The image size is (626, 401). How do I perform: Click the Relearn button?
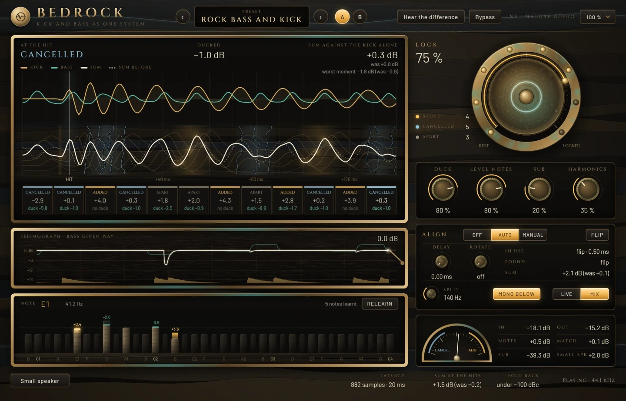tap(380, 304)
